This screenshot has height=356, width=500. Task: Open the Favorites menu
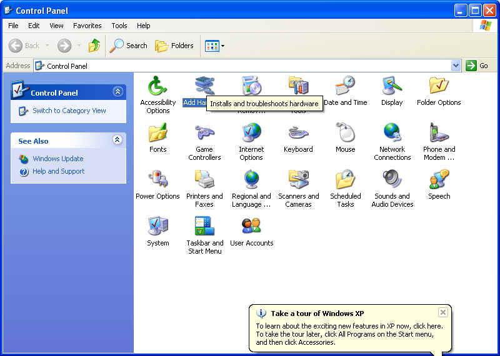click(x=87, y=26)
